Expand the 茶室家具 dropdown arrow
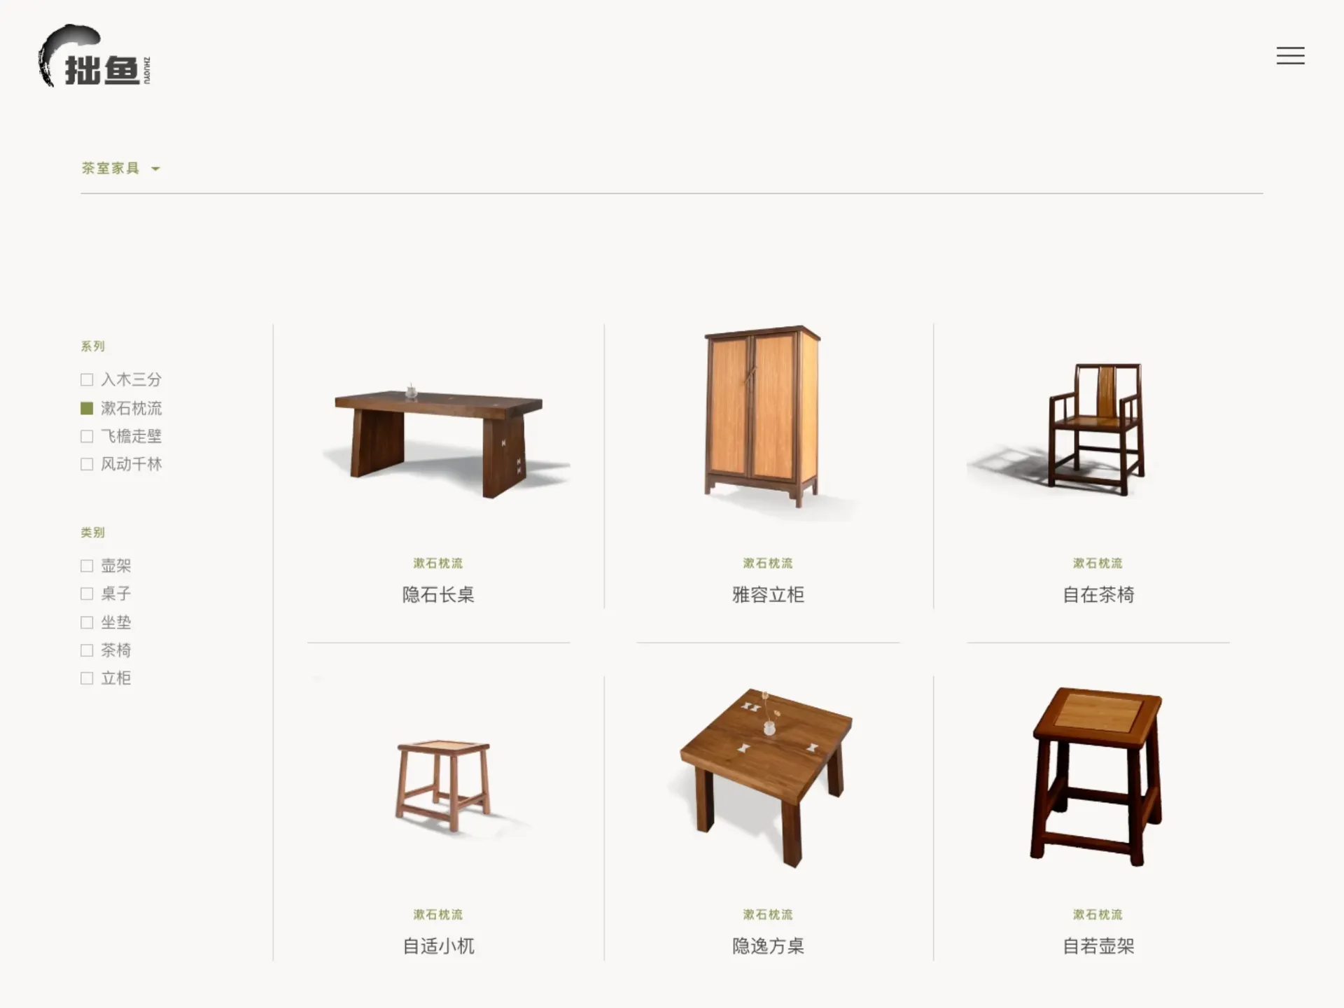Screen dimensions: 1344x1008 [x=155, y=169]
